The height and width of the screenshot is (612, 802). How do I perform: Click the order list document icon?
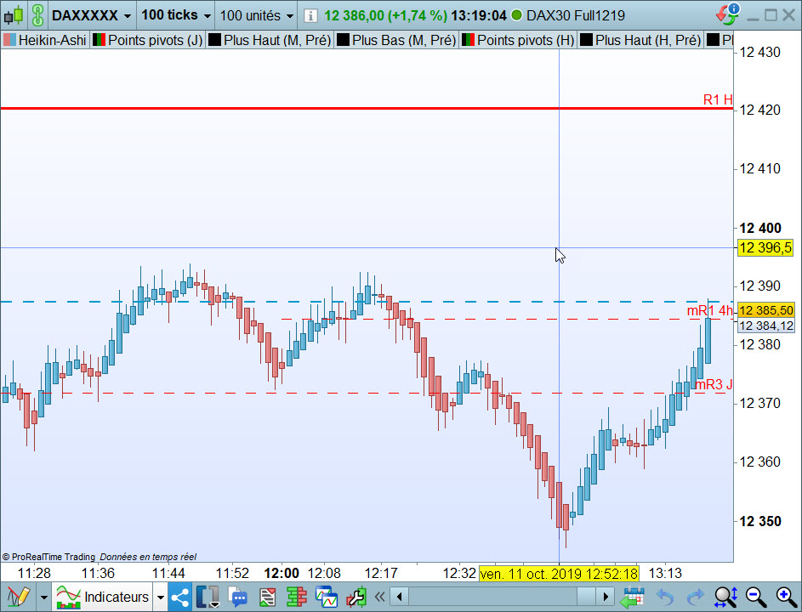(268, 597)
